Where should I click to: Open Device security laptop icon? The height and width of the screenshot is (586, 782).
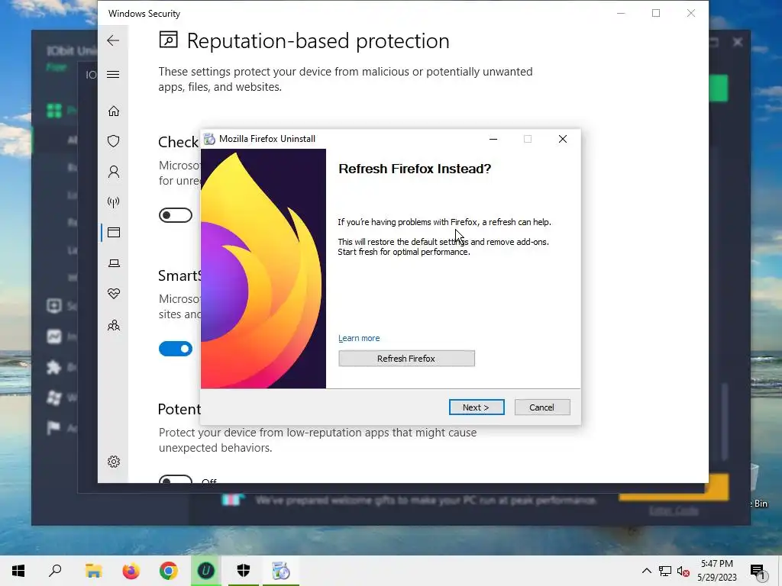[114, 263]
